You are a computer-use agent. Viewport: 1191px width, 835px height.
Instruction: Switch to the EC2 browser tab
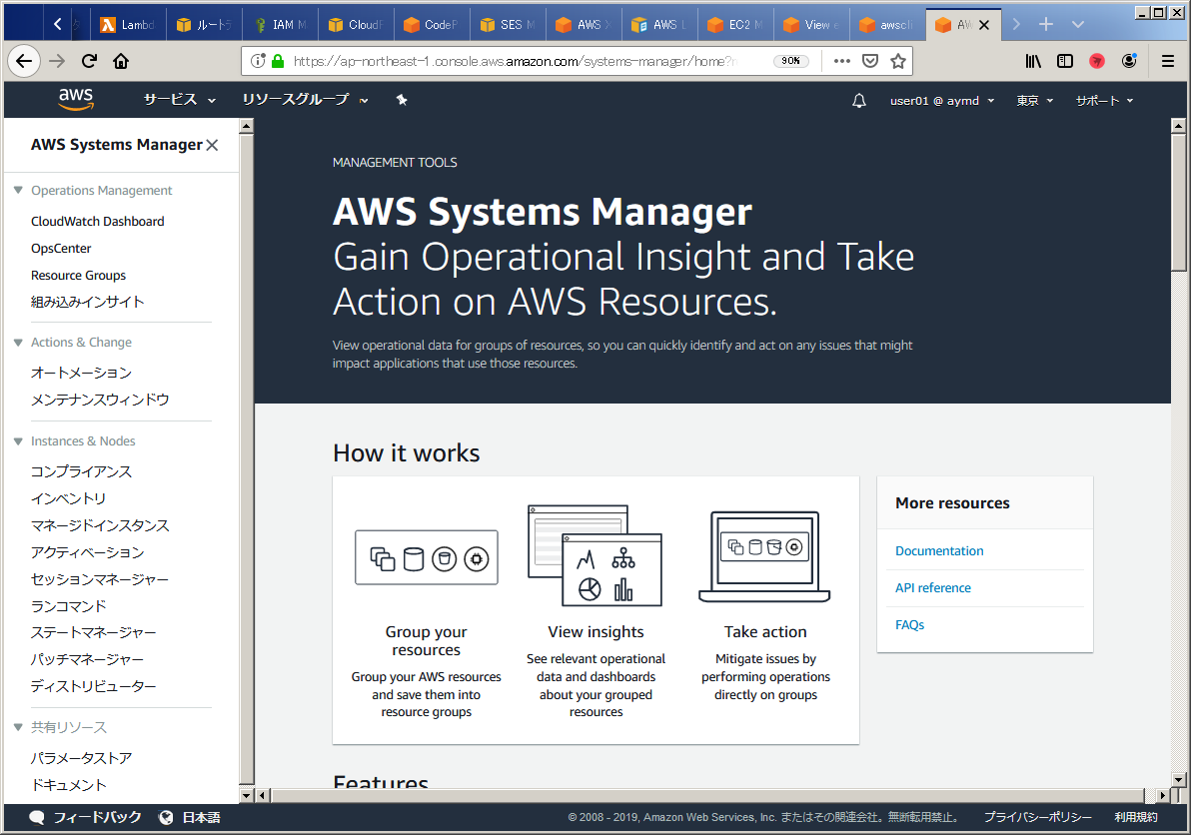tap(736, 24)
